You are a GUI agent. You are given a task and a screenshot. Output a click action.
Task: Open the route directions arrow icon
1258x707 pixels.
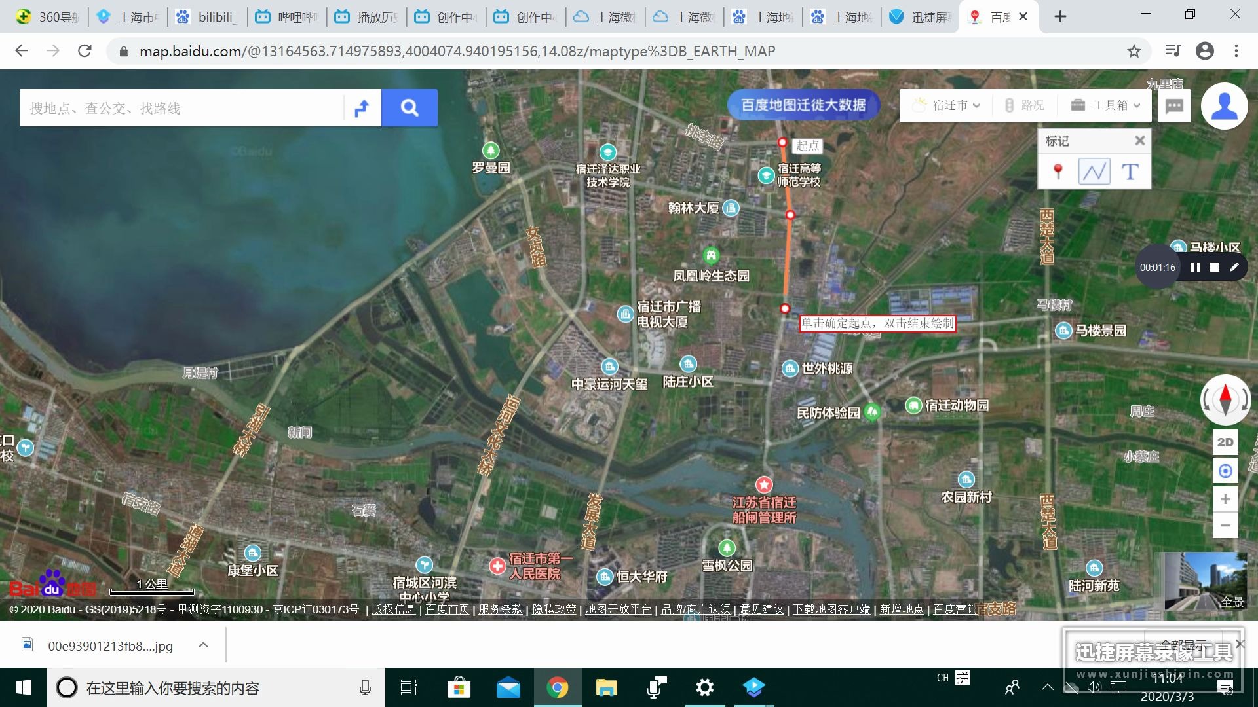point(362,108)
